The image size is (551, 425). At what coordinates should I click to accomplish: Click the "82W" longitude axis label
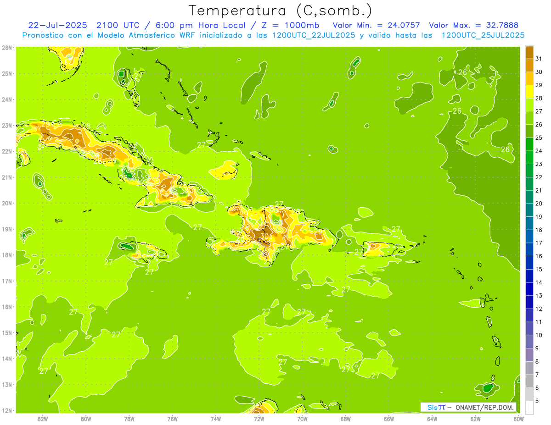click(43, 419)
